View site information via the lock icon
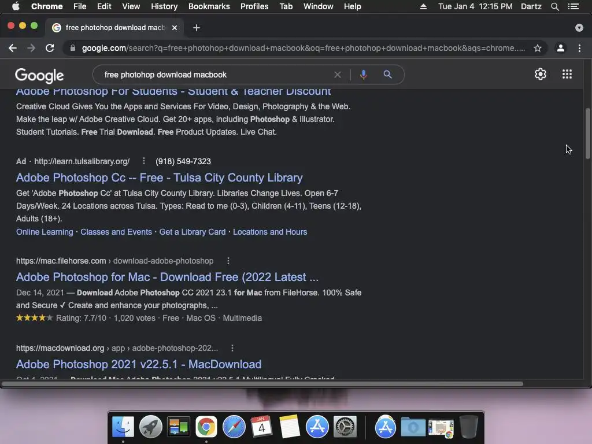 point(73,48)
